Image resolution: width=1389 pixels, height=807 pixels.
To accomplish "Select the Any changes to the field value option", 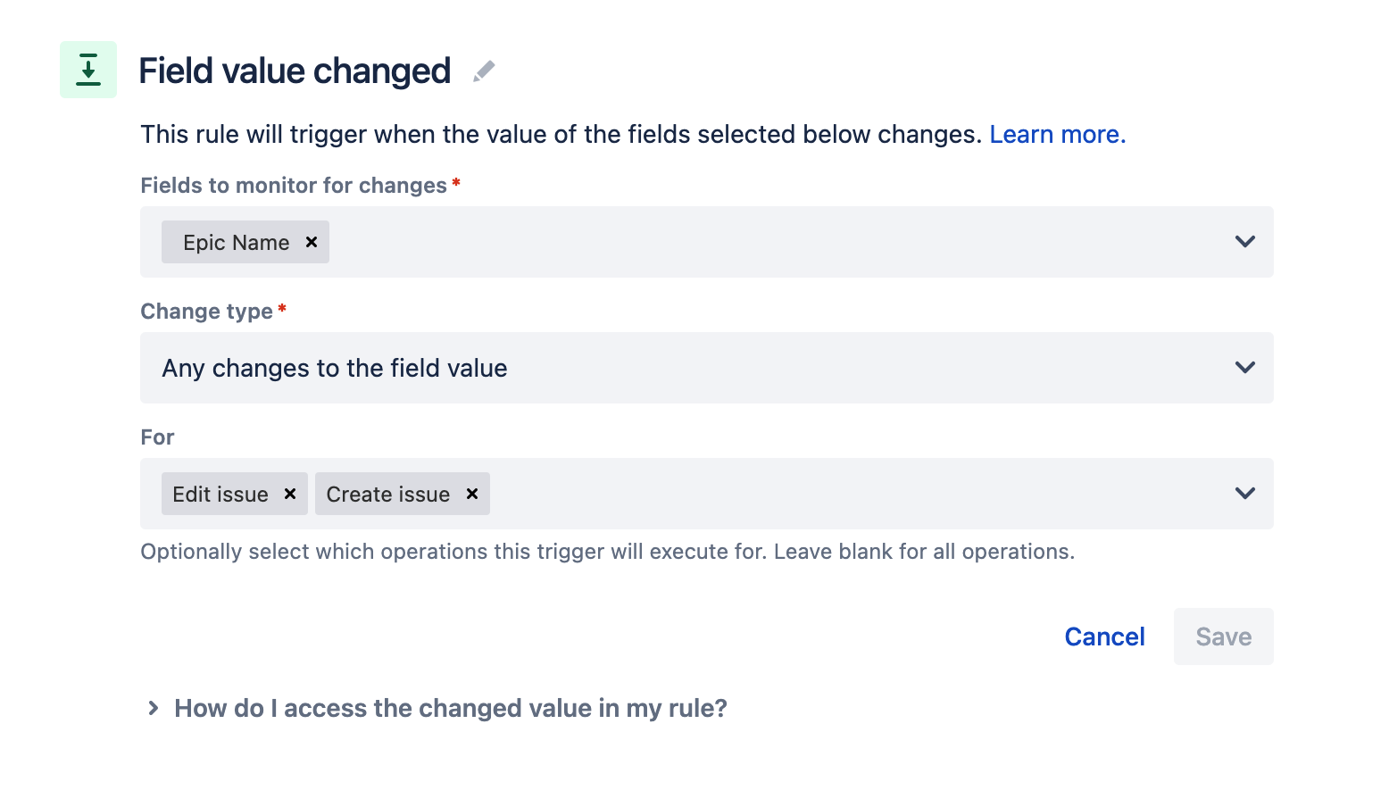I will [335, 368].
